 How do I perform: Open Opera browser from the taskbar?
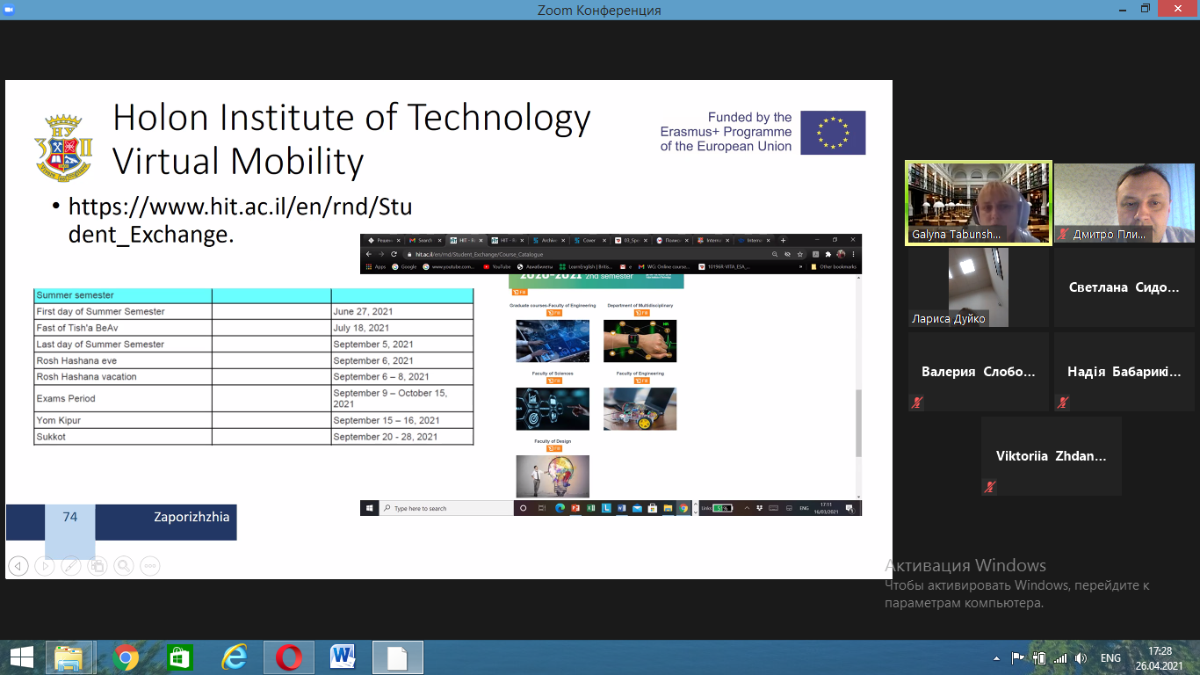pyautogui.click(x=288, y=657)
